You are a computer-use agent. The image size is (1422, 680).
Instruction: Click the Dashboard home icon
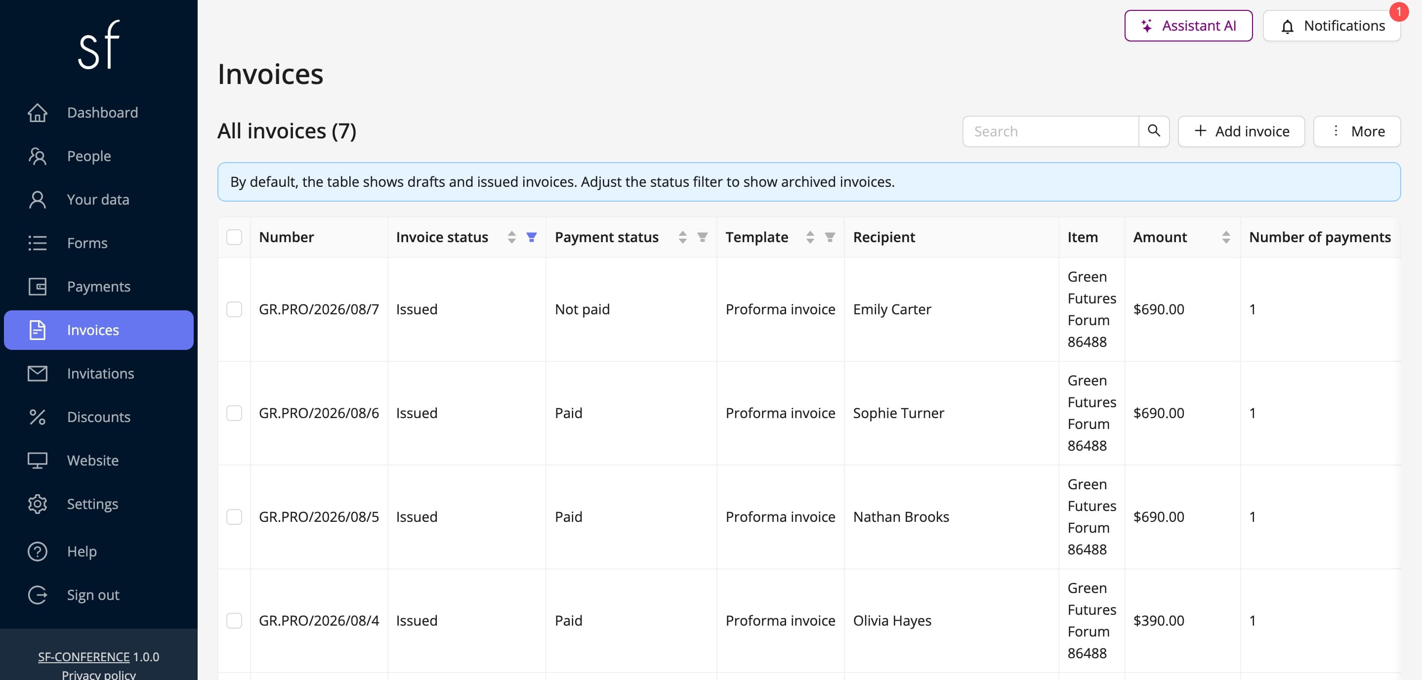tap(38, 113)
